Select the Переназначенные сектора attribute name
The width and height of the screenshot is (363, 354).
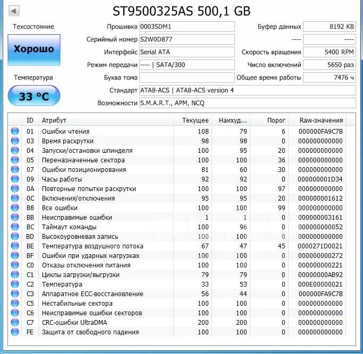(83, 160)
